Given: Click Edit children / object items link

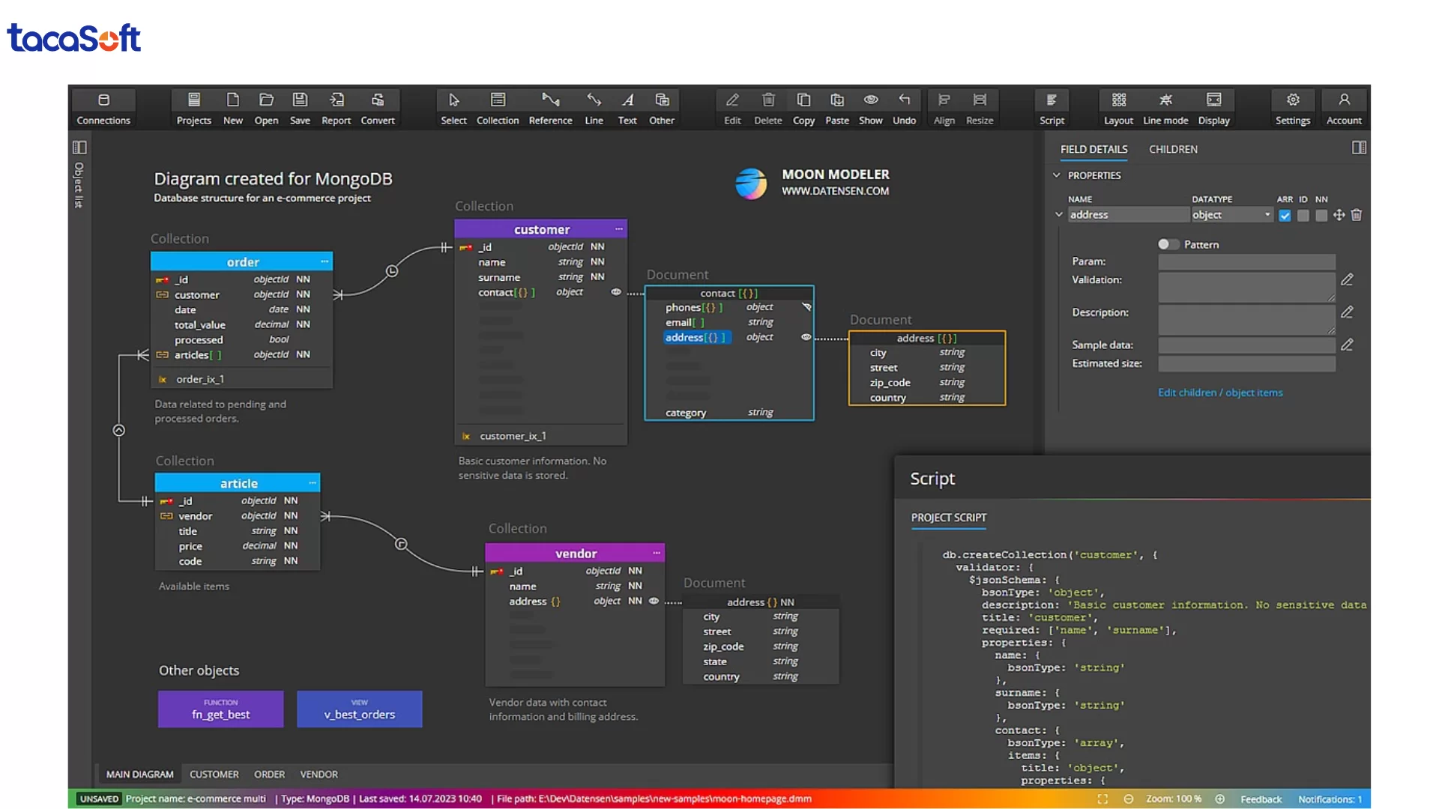Looking at the screenshot, I should [1219, 393].
